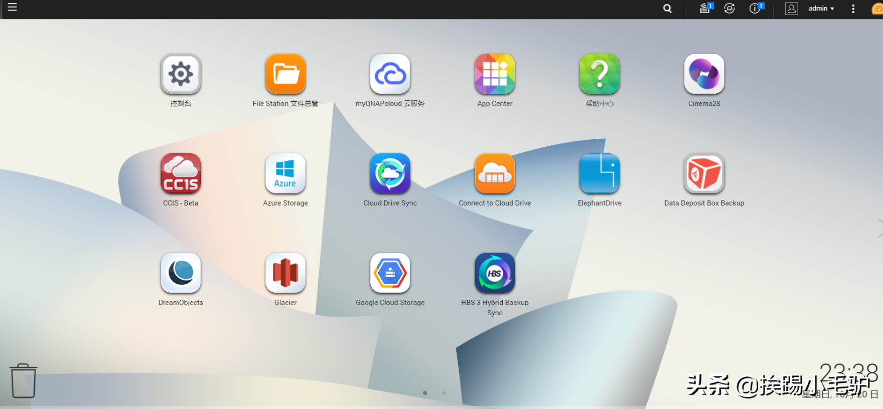Launch the App Center icon

pos(495,74)
